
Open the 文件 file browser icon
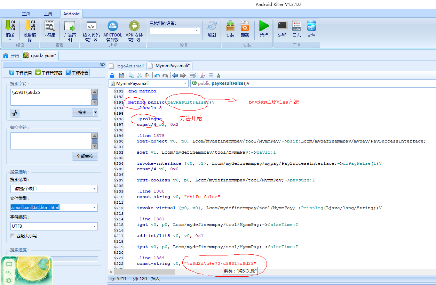(311, 25)
